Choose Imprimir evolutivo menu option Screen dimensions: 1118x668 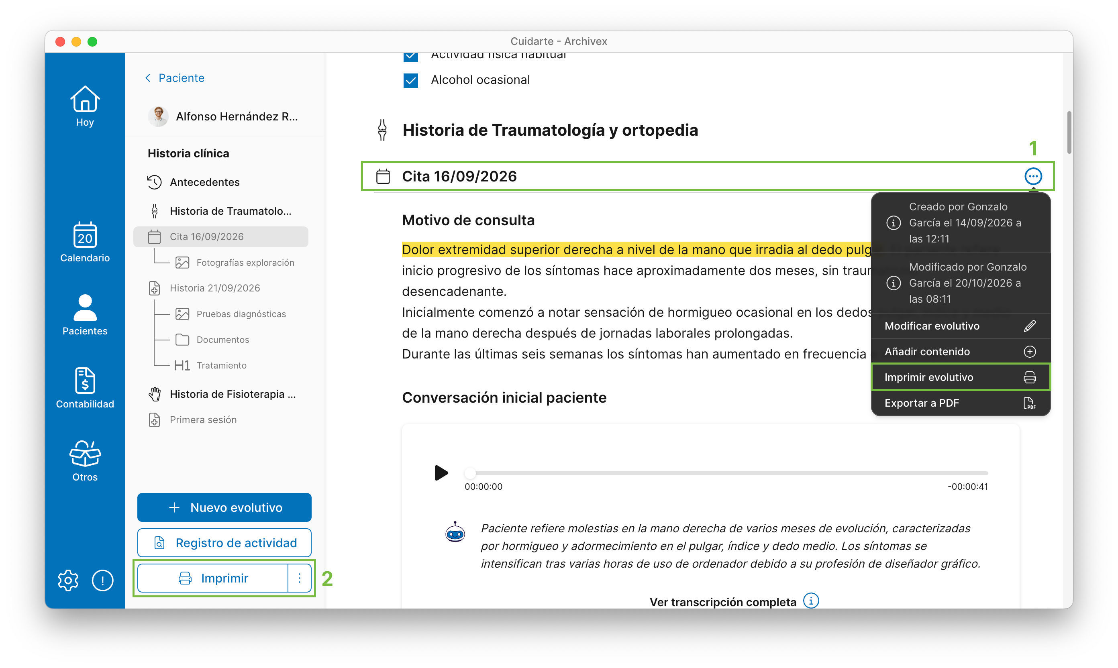(961, 377)
